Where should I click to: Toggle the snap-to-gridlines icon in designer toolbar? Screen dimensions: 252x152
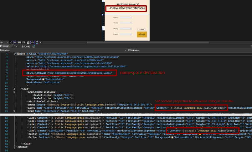pos(24,42)
